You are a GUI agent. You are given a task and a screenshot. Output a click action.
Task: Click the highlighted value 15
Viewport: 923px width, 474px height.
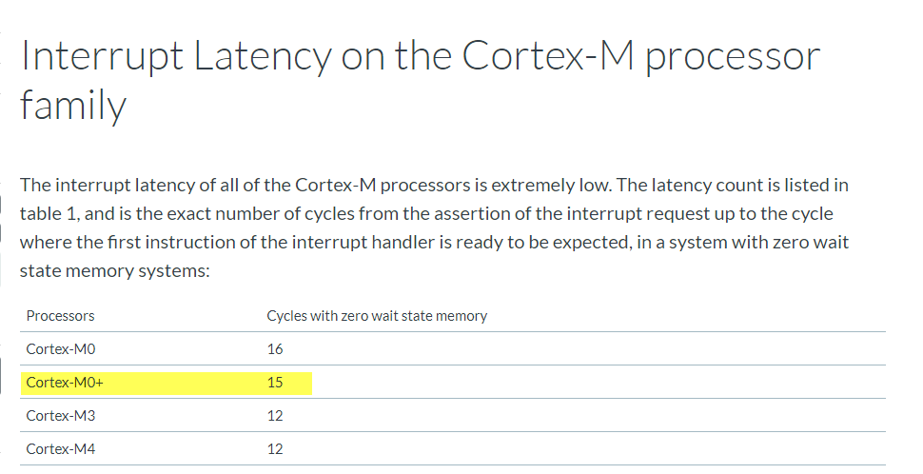pos(275,383)
